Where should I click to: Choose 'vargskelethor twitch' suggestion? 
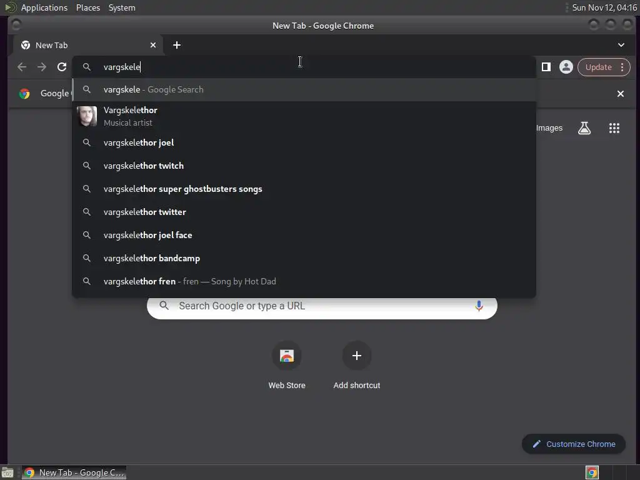(x=304, y=166)
